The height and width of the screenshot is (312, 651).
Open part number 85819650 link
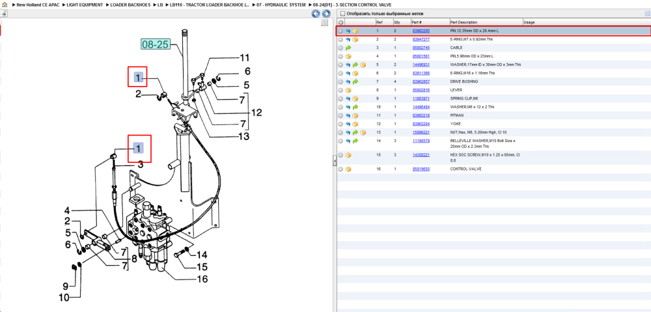[421, 169]
